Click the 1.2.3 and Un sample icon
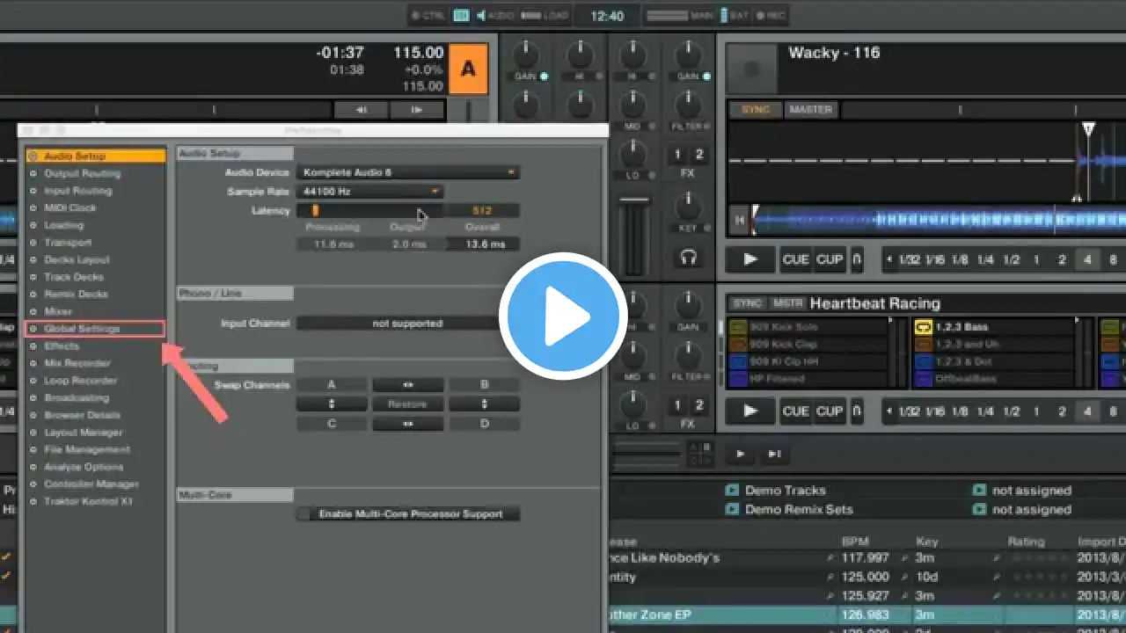 tap(924, 344)
